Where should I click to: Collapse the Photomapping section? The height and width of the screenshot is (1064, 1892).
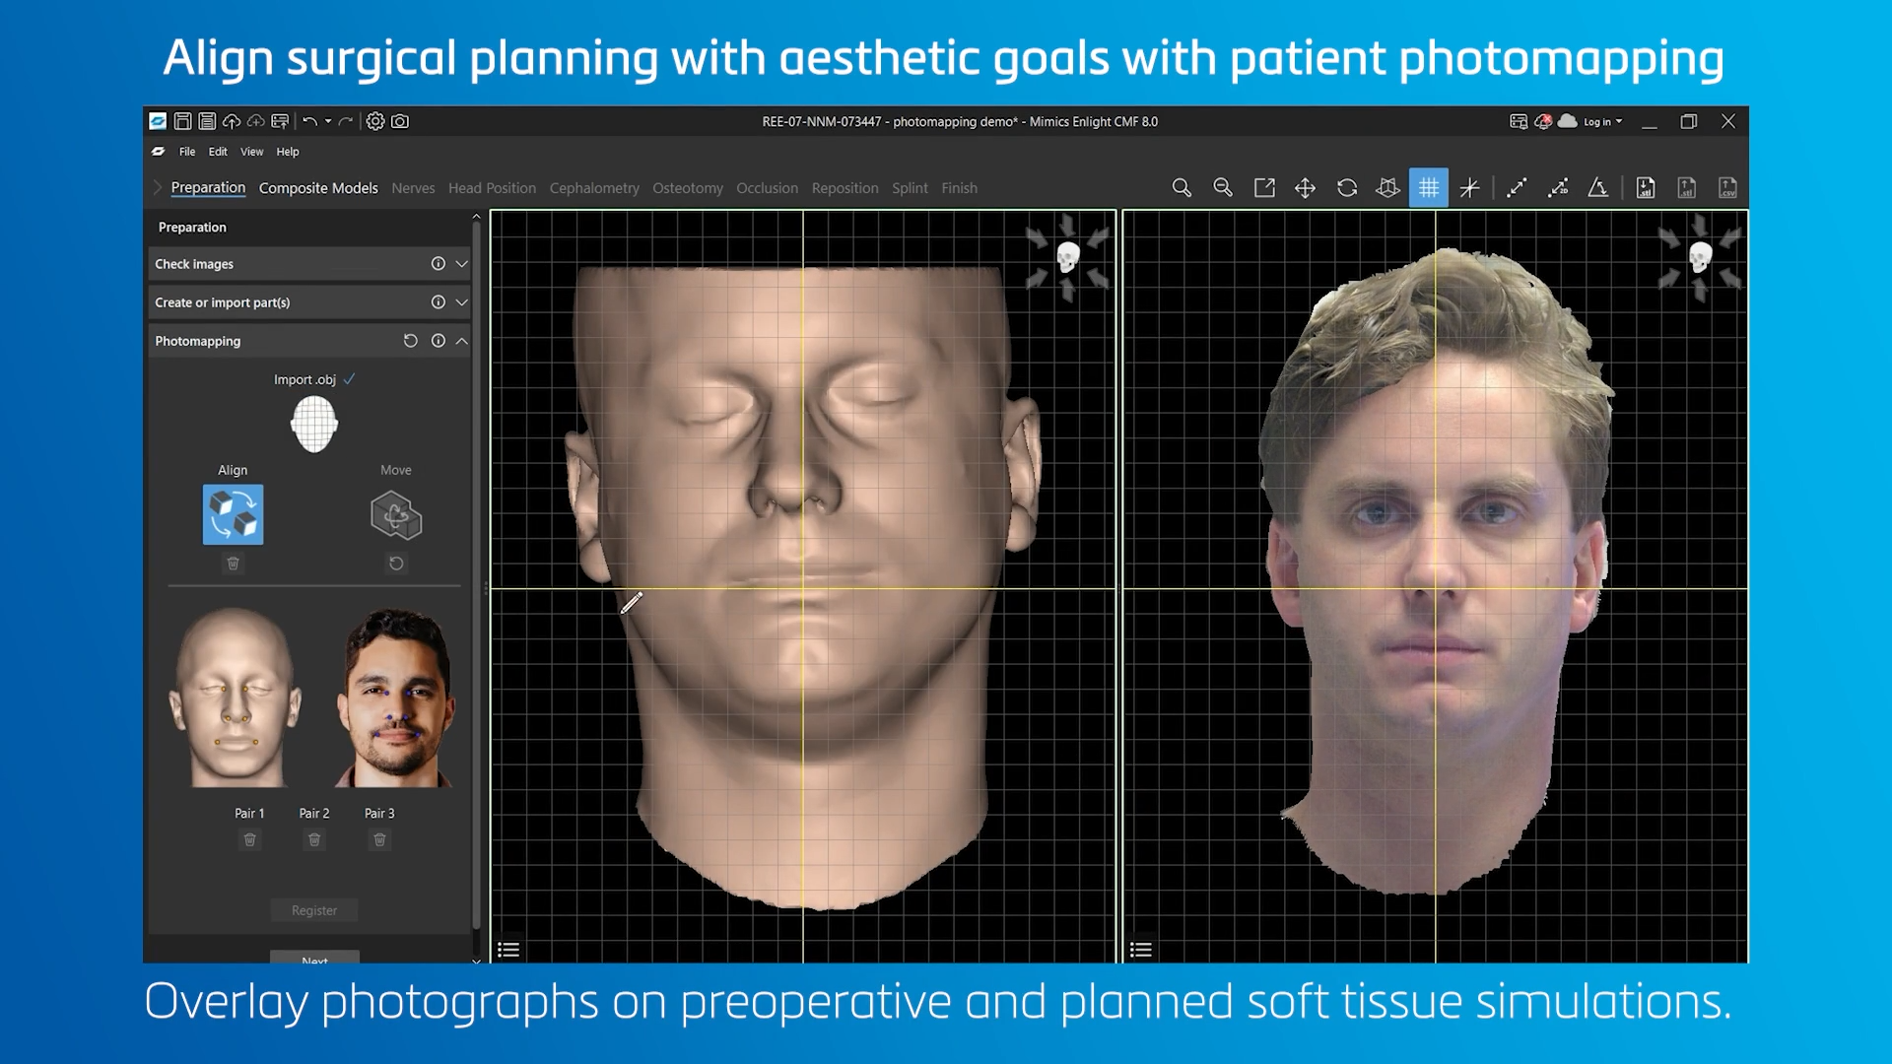461,341
